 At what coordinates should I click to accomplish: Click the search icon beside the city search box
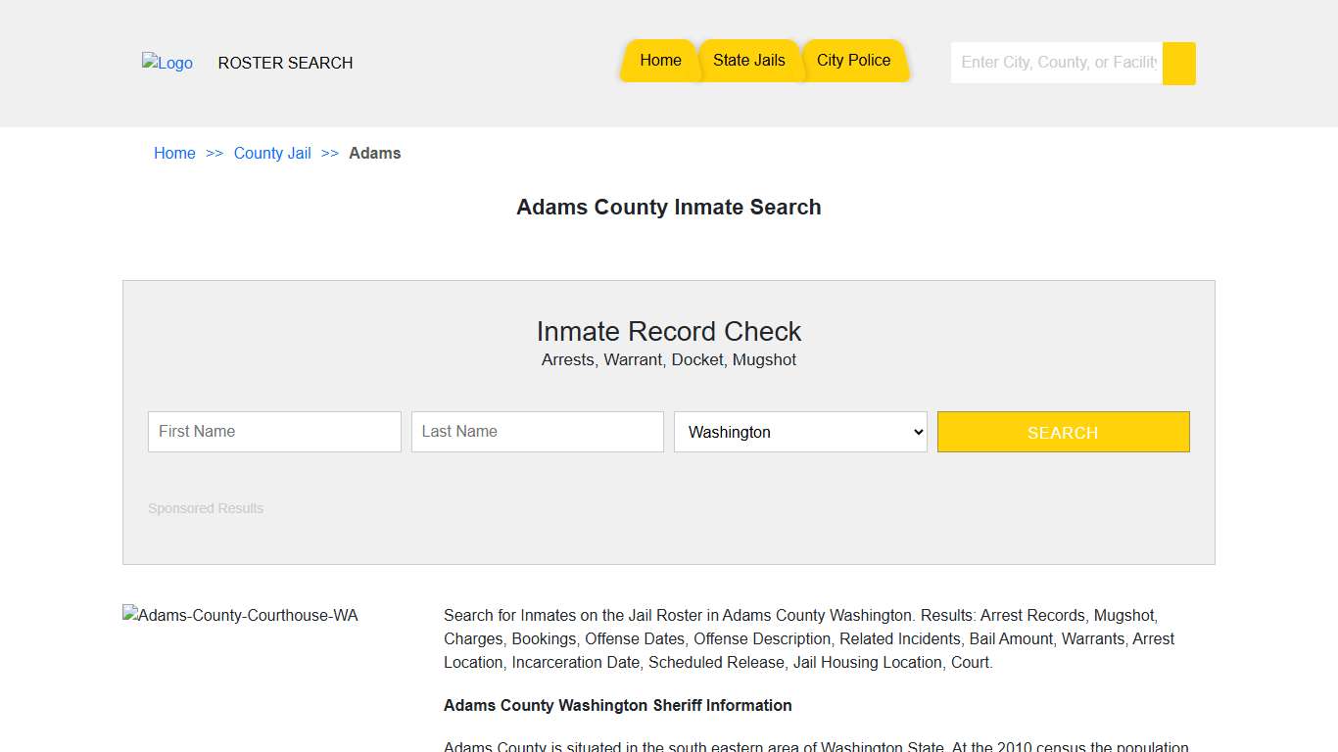[1178, 63]
